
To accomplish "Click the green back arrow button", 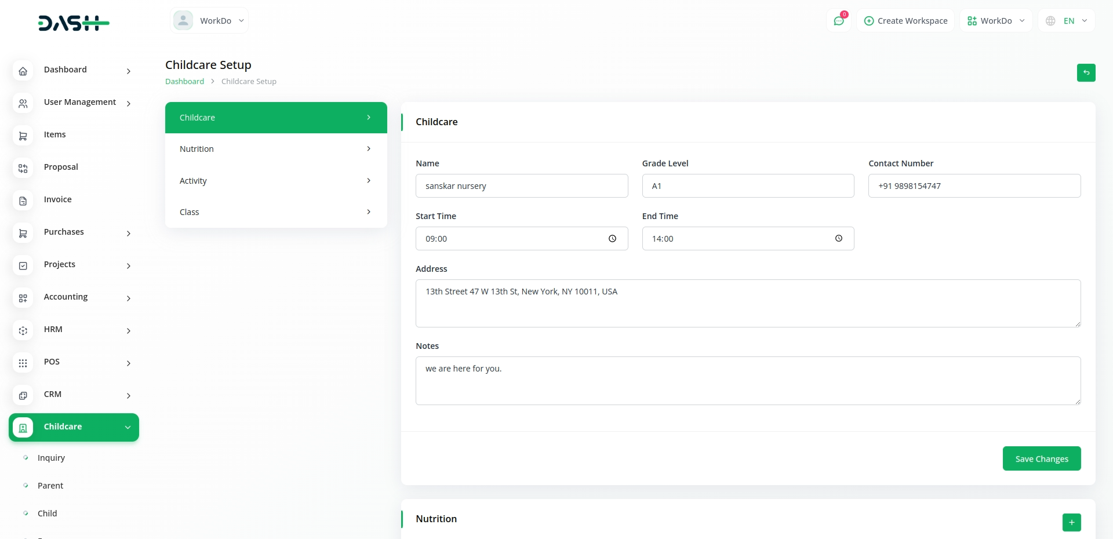I will coord(1086,72).
